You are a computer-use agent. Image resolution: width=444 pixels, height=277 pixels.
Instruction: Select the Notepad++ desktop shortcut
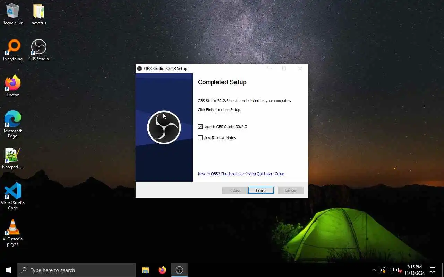coord(13,159)
